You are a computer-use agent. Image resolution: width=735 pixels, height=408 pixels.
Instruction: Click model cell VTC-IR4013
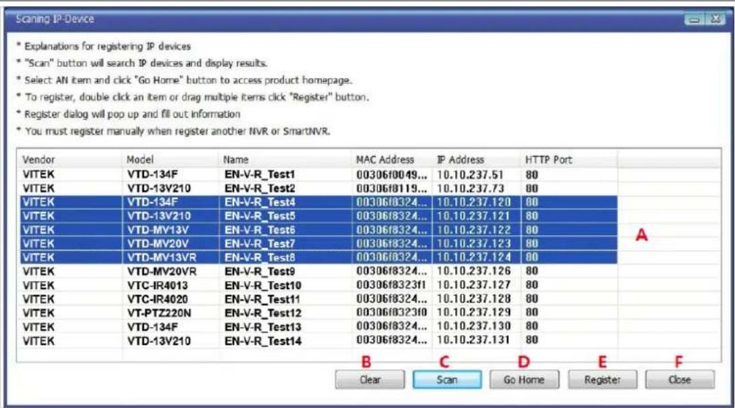[158, 285]
